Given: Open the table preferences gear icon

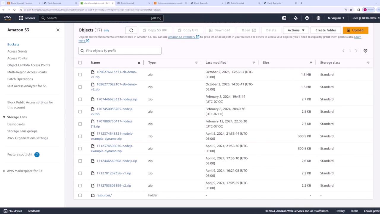Looking at the screenshot, I should 365,51.
